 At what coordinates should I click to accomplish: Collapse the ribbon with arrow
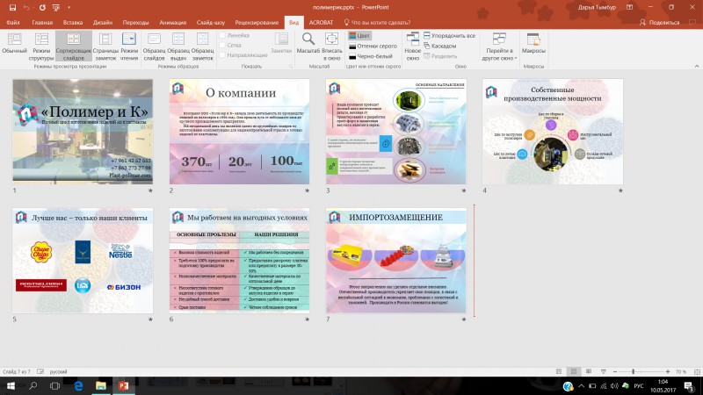tap(697, 67)
